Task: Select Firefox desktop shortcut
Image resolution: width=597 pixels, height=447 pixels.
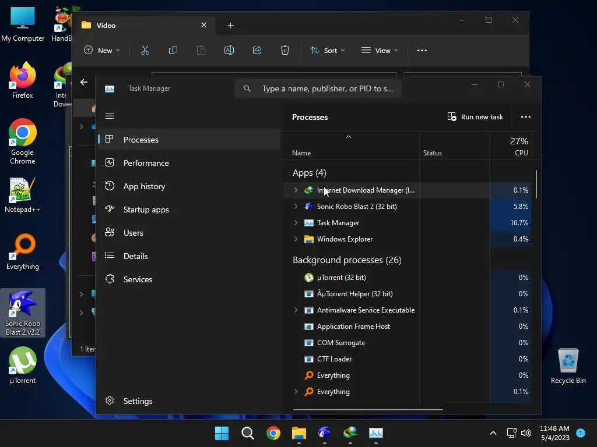Action: coord(23,80)
